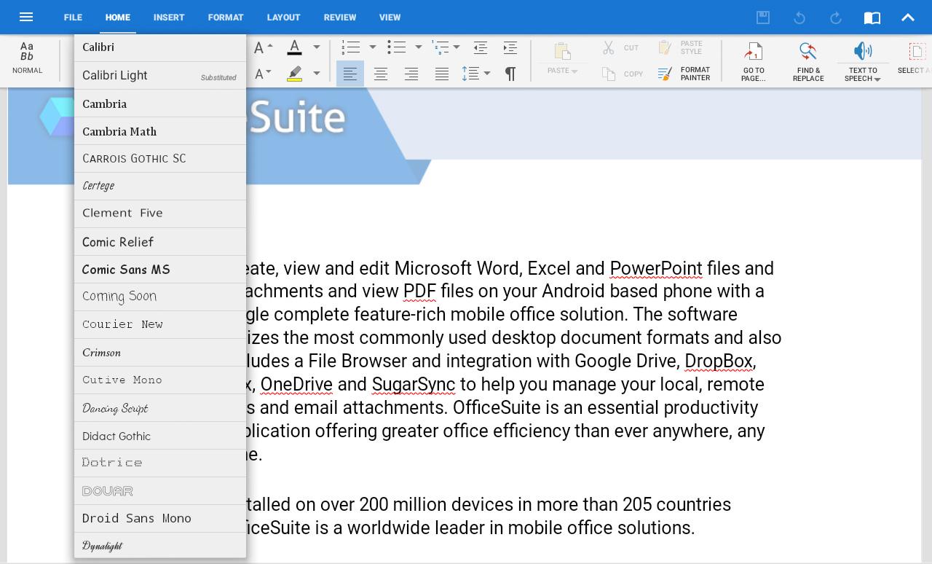Increase font size with A-up icon
This screenshot has height=564, width=932.
(263, 47)
